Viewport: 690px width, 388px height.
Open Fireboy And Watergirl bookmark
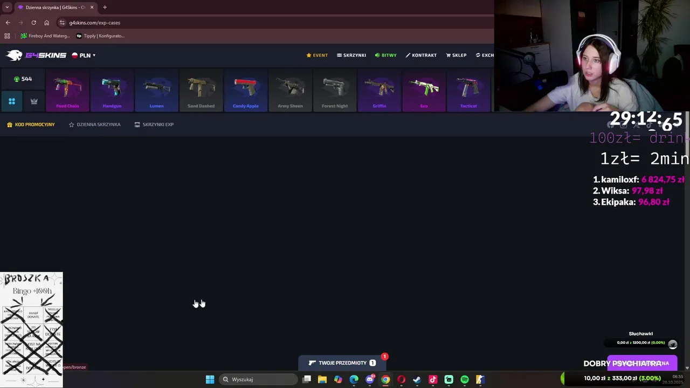45,36
